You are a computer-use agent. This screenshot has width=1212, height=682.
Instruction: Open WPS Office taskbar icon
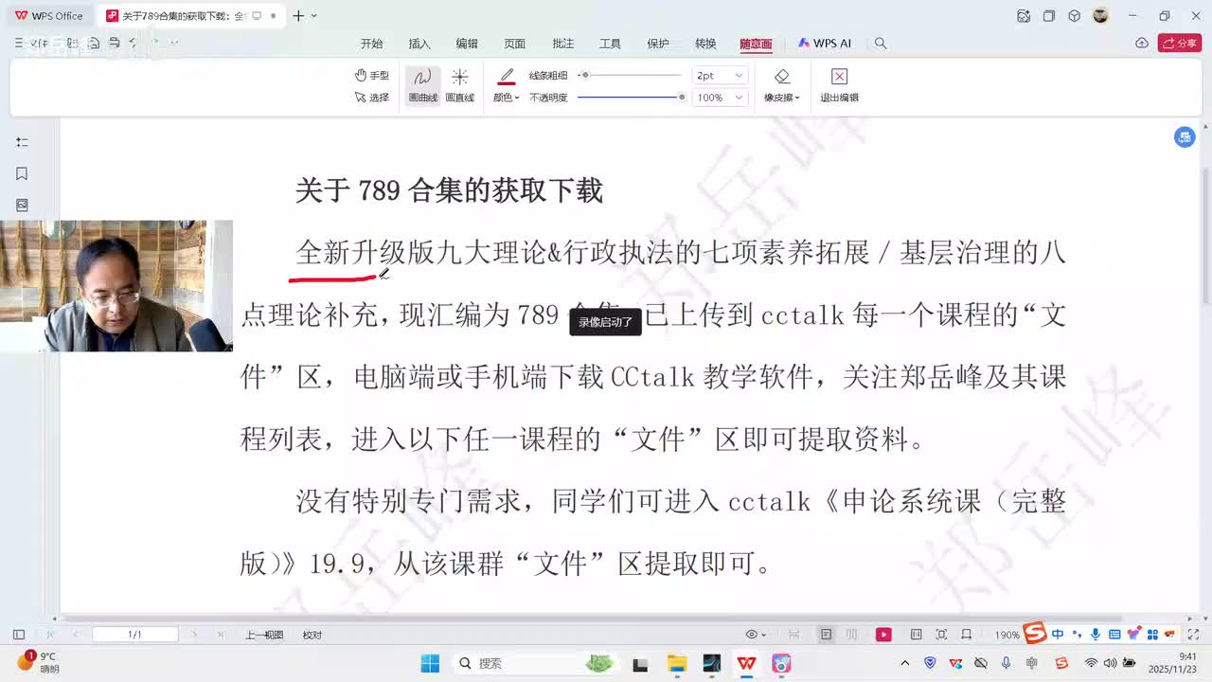(746, 663)
